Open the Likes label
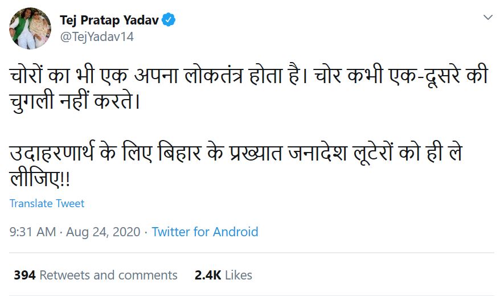Screen dimensions: 504x296 click(239, 275)
